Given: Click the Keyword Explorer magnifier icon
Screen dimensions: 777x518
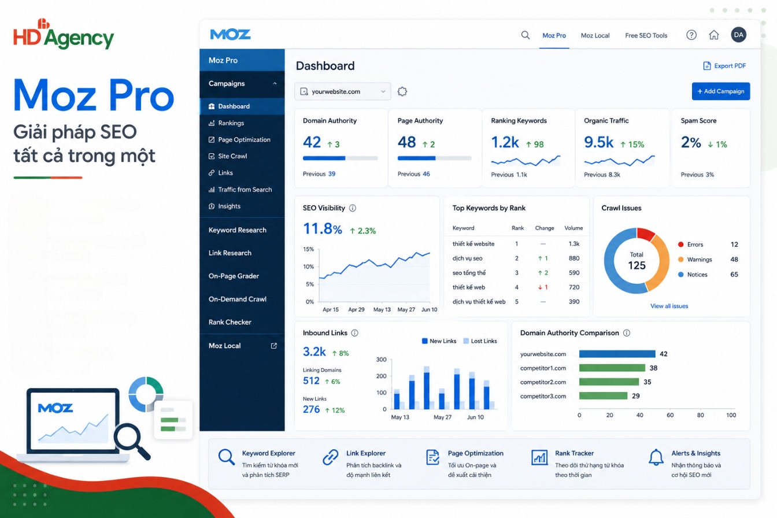Looking at the screenshot, I should (227, 457).
